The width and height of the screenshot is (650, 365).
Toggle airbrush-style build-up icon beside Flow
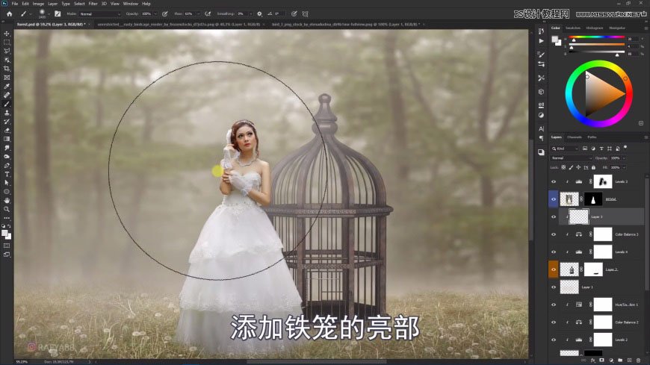(208, 13)
